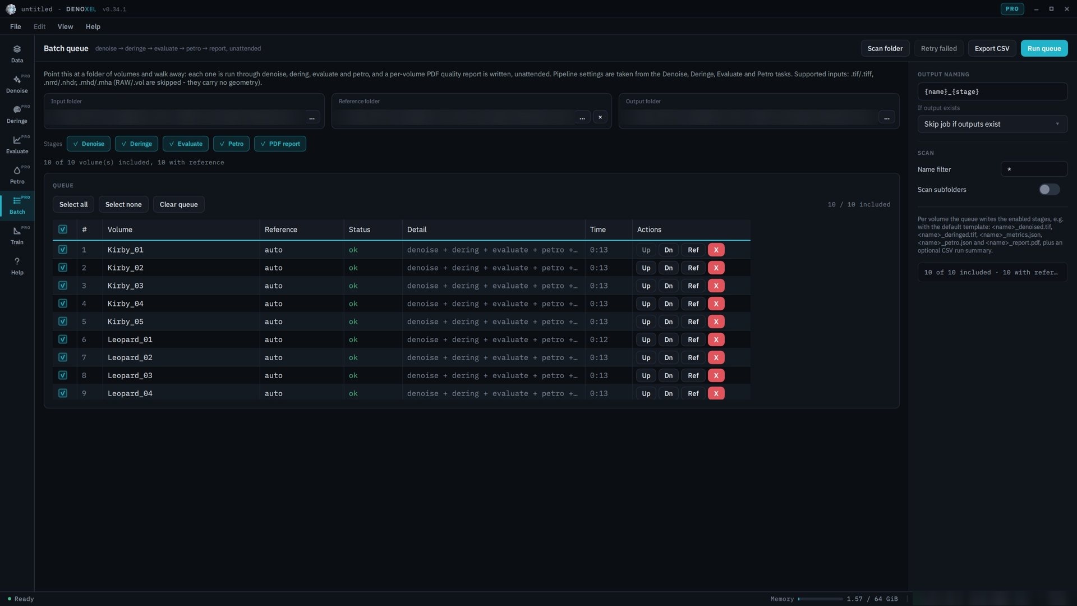
Task: Click the output naming template field
Action: click(x=992, y=91)
